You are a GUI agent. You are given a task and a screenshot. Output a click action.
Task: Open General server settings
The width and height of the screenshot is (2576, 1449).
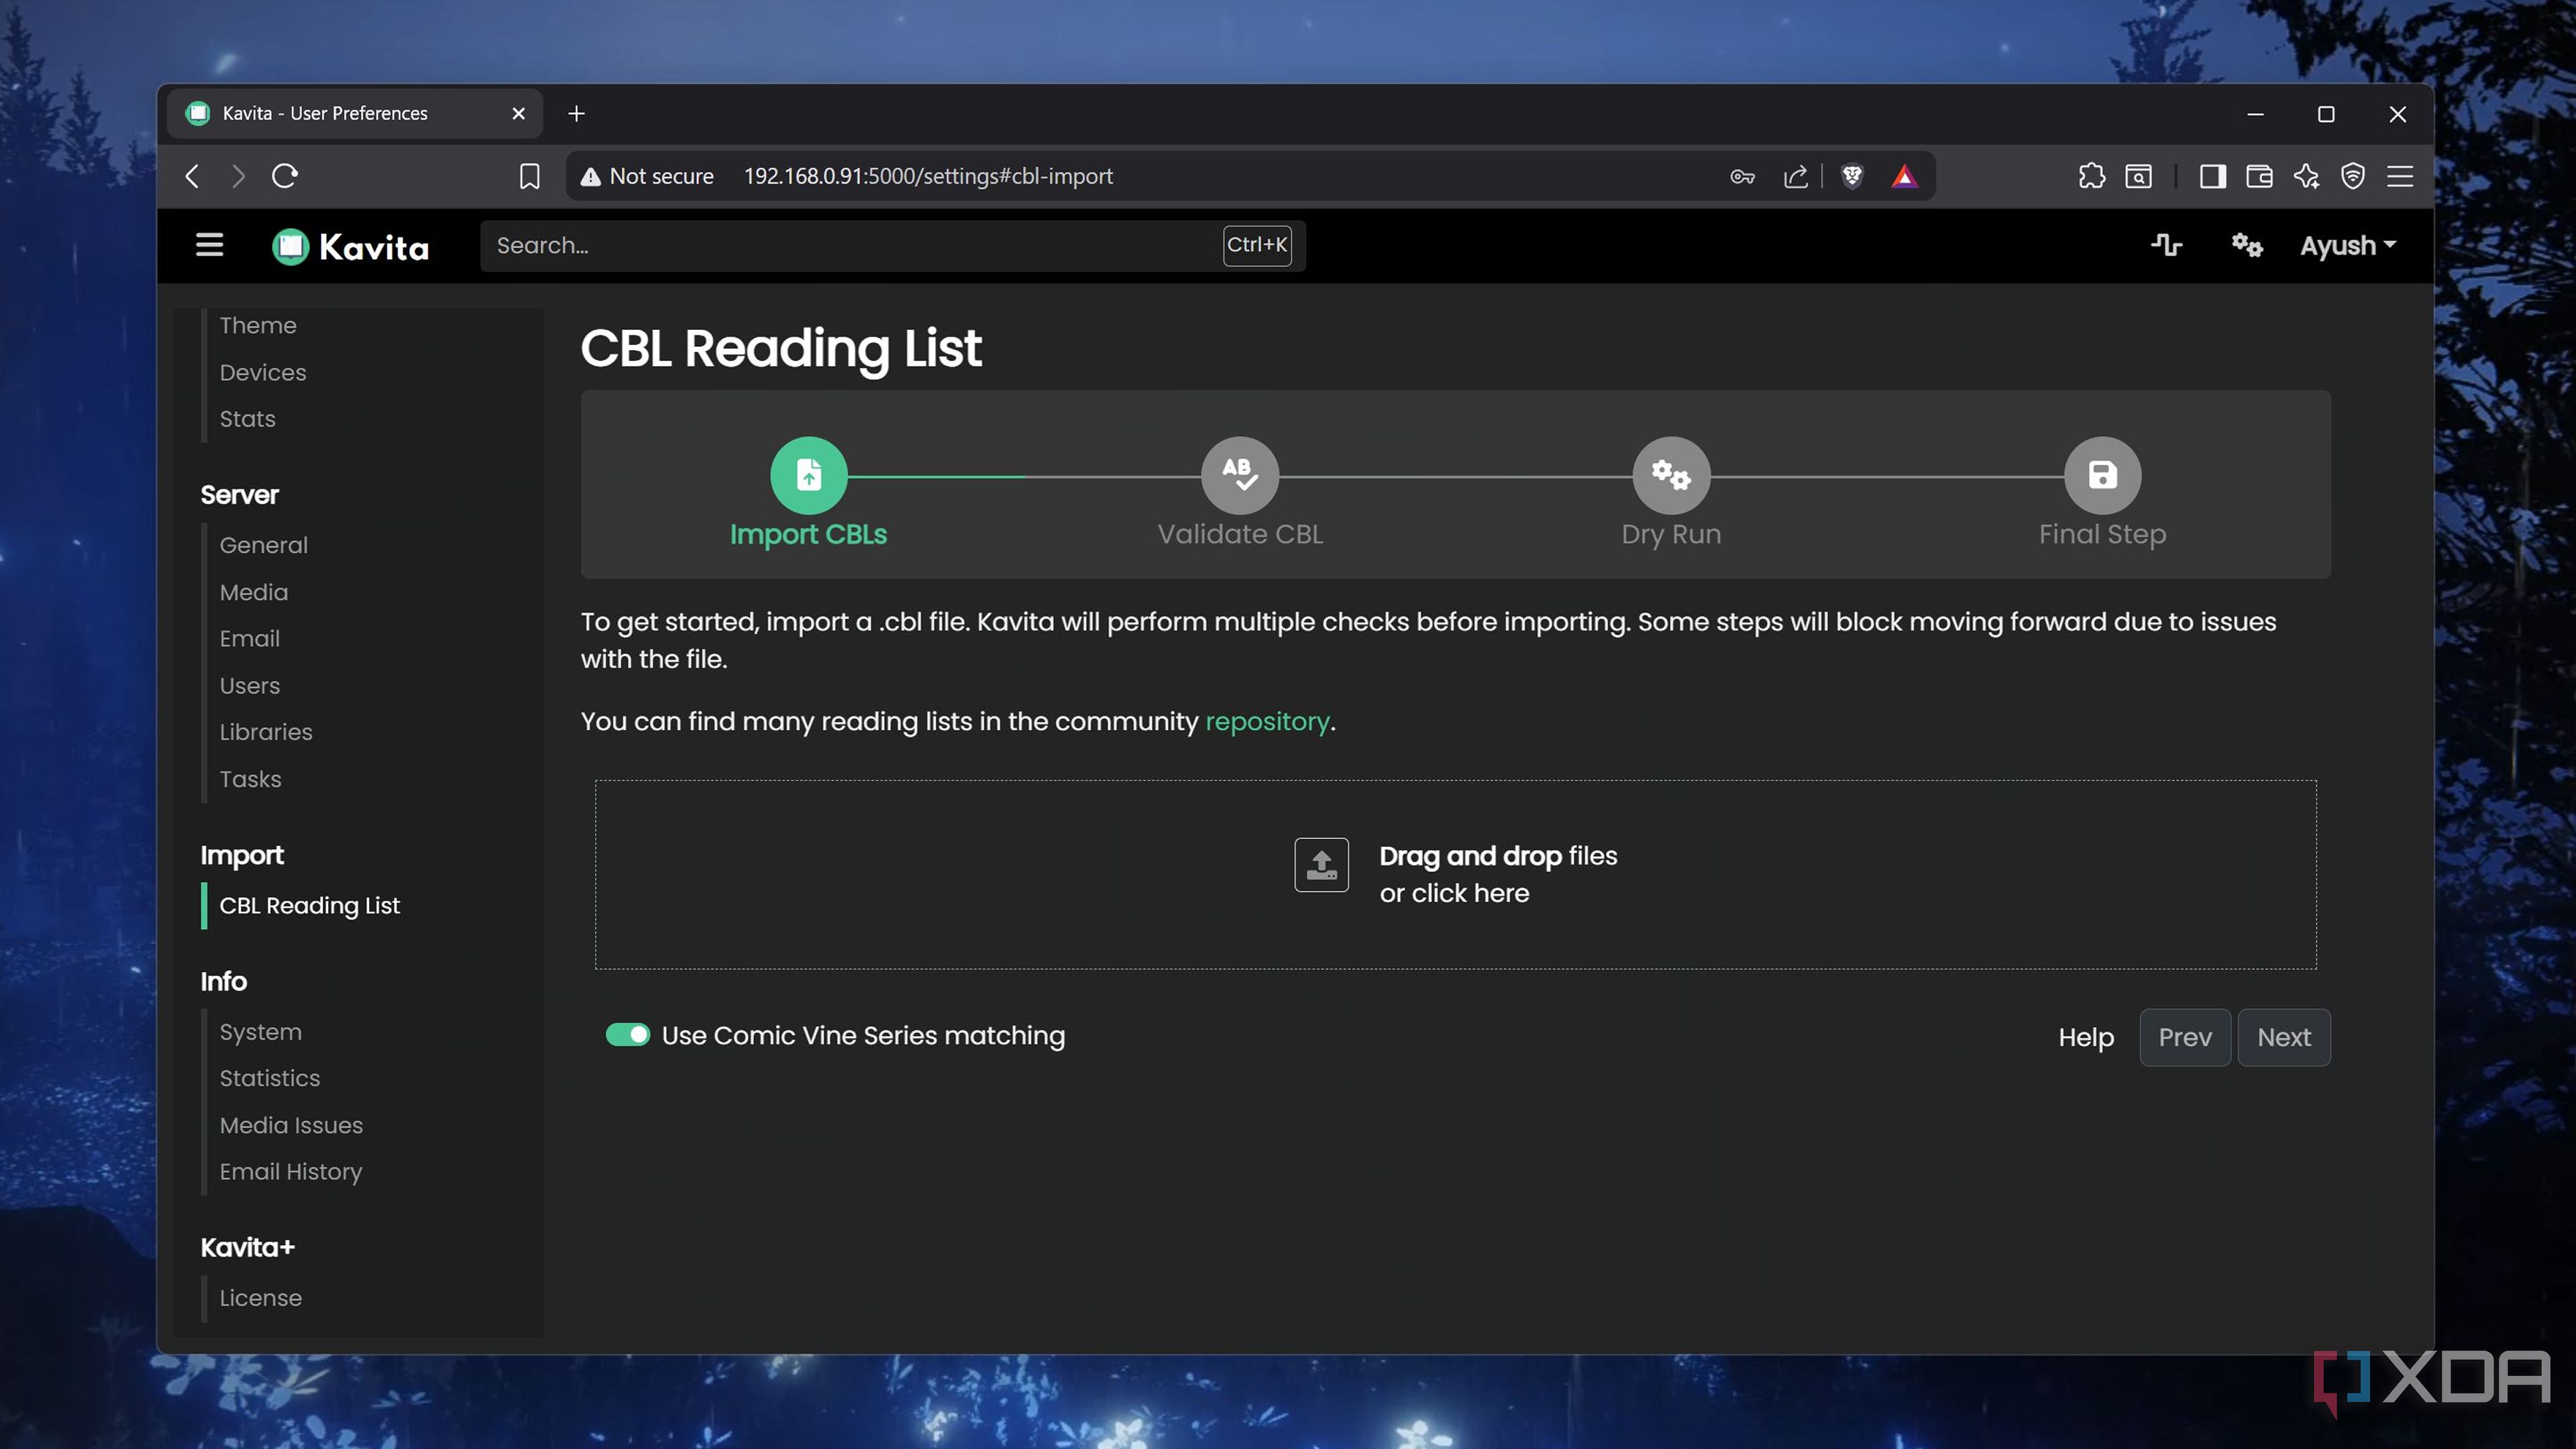click(x=264, y=545)
